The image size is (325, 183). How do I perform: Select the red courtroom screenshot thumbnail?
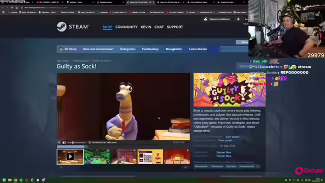[x=177, y=157]
